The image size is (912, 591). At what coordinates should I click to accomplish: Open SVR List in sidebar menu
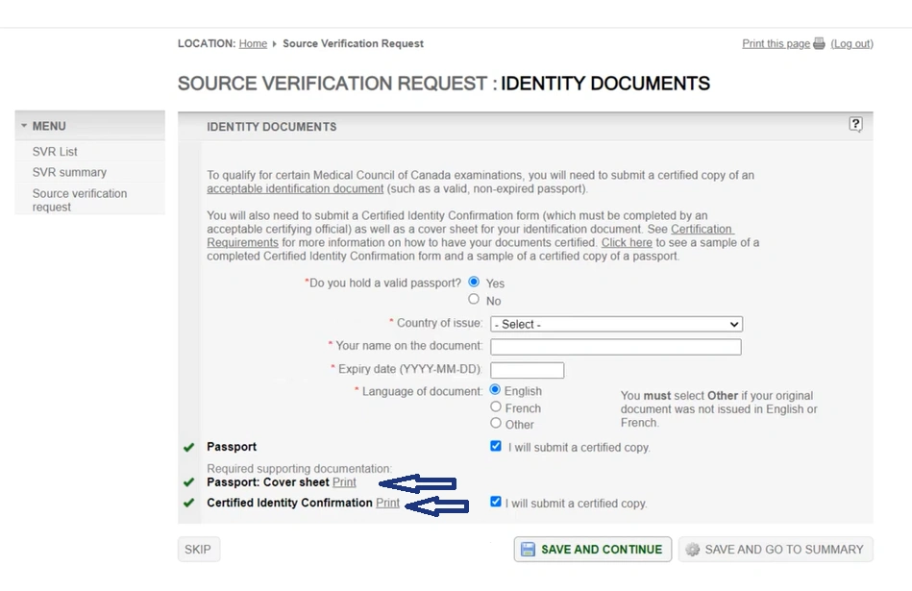pyautogui.click(x=55, y=152)
